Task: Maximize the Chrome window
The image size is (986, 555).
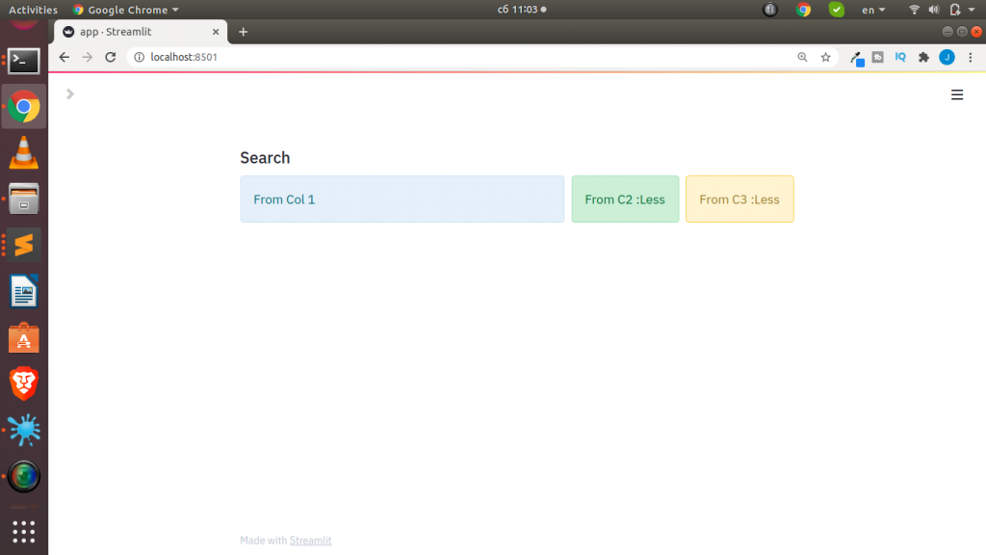Action: [x=962, y=32]
